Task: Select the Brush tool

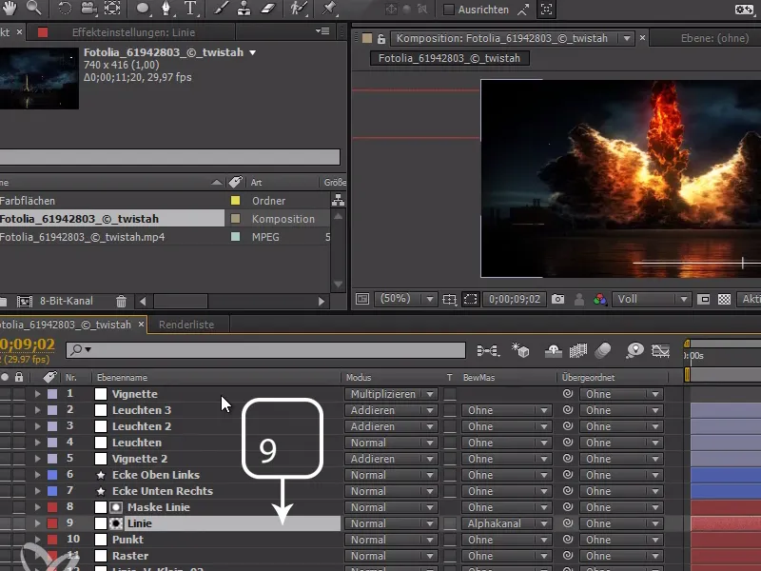Action: coord(222,9)
